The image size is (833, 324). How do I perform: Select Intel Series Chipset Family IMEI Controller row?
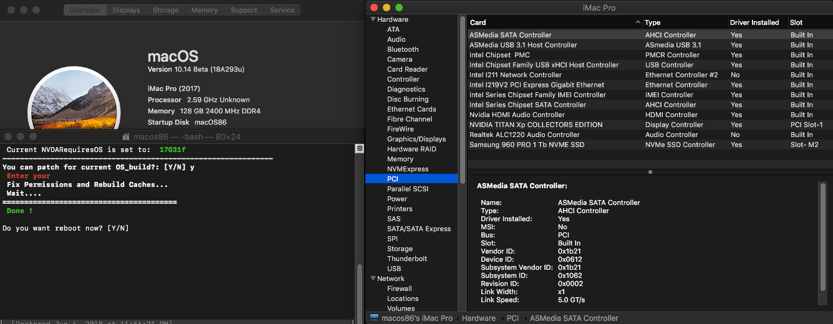pos(650,95)
